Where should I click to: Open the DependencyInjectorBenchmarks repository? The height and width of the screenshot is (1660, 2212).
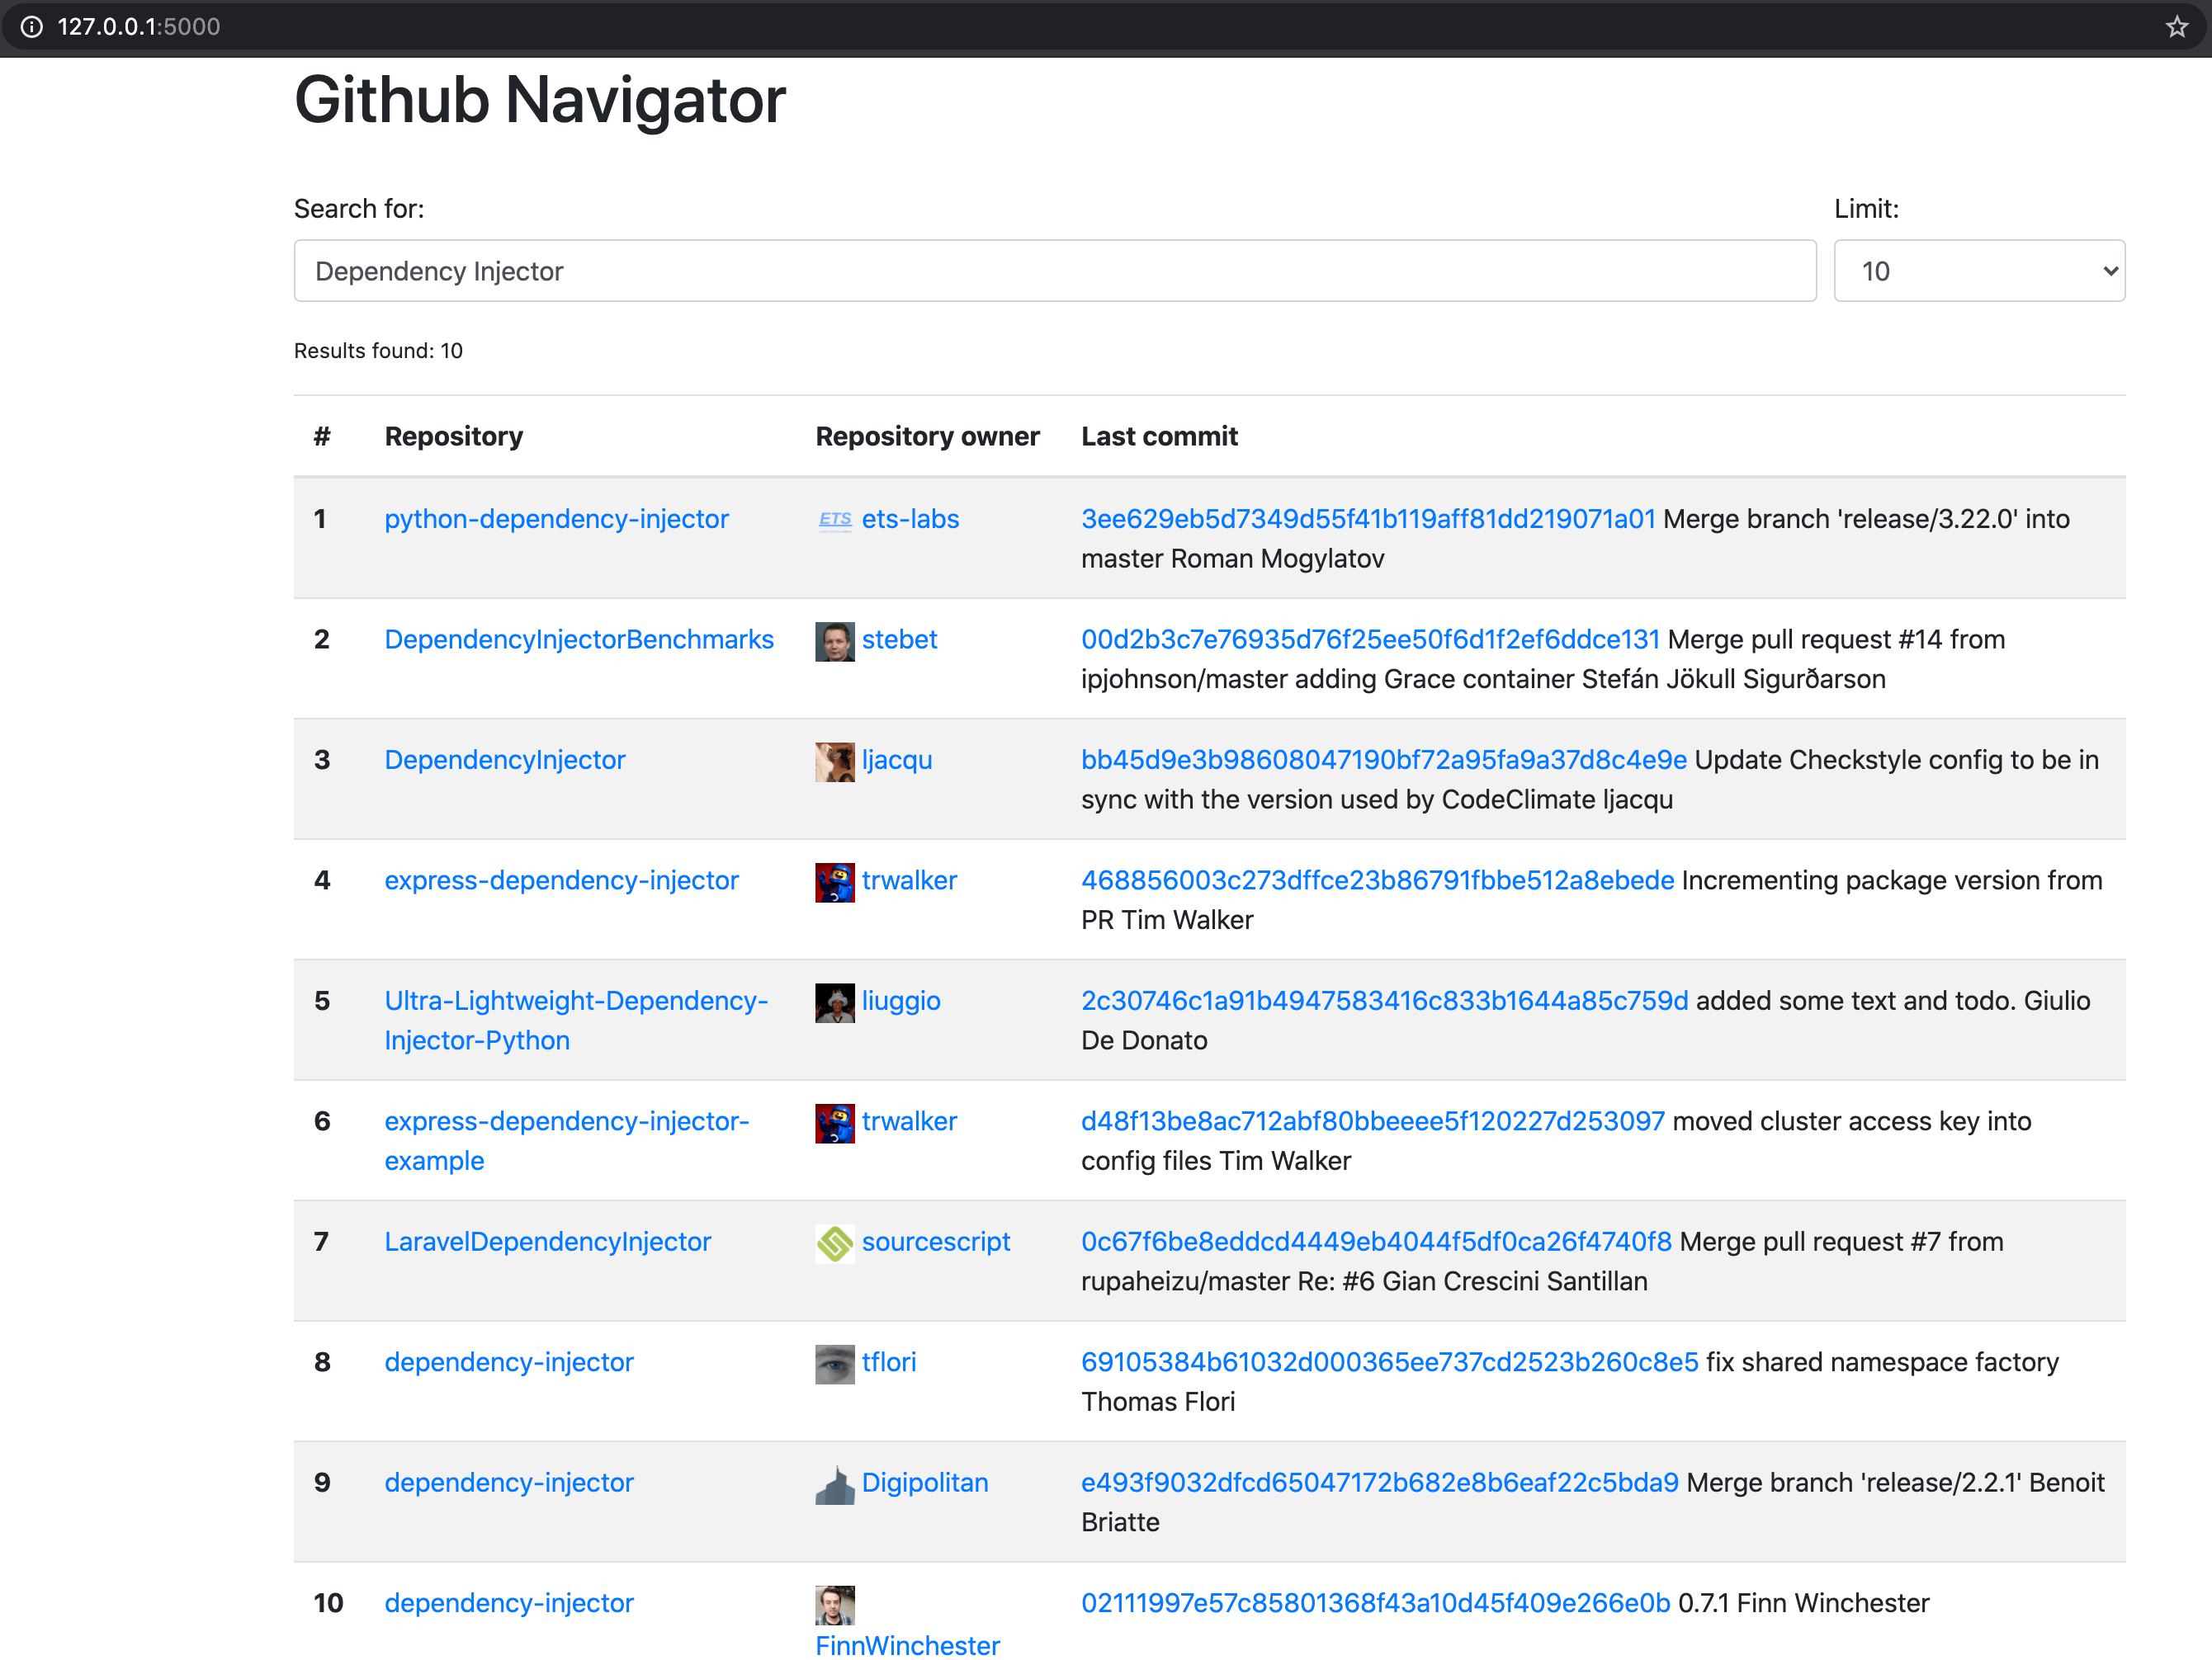click(579, 639)
